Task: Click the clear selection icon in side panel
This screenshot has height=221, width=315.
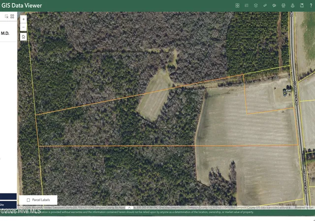Action: click(x=6, y=16)
